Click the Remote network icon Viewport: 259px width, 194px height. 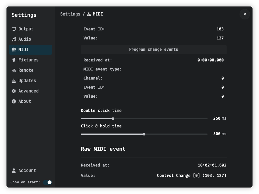14,70
